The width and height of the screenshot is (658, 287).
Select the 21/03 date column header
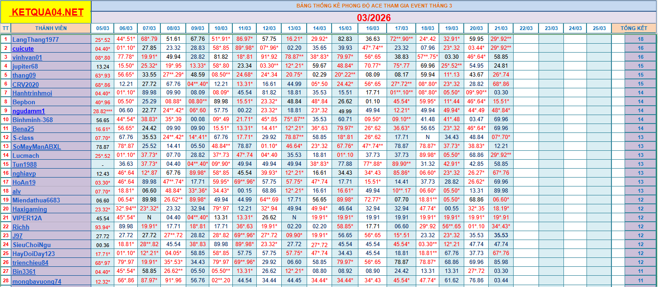[500, 28]
